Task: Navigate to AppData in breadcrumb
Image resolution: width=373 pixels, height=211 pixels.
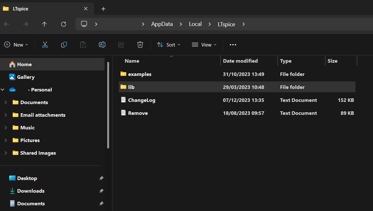Action: 162,24
